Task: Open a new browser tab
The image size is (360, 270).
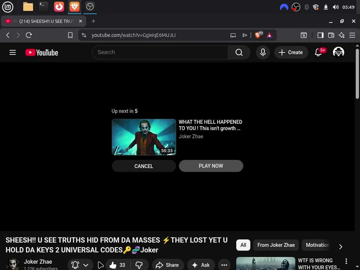Action: pos(93,21)
